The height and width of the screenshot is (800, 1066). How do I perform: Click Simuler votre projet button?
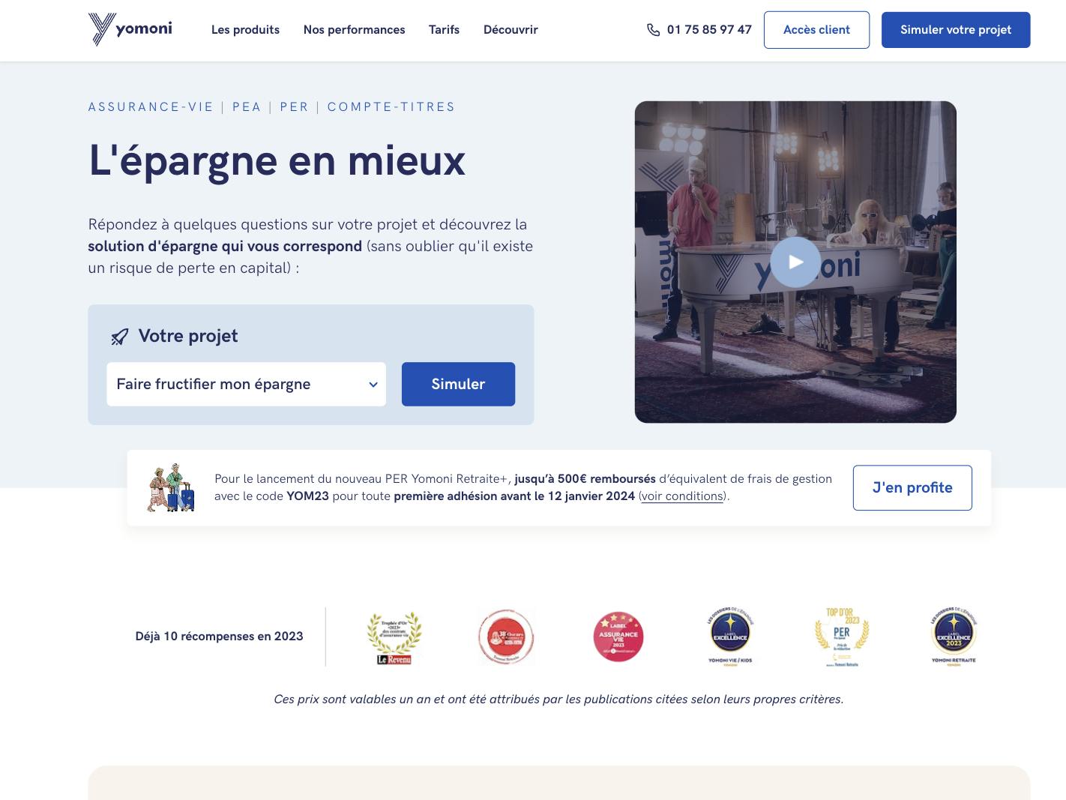click(956, 30)
